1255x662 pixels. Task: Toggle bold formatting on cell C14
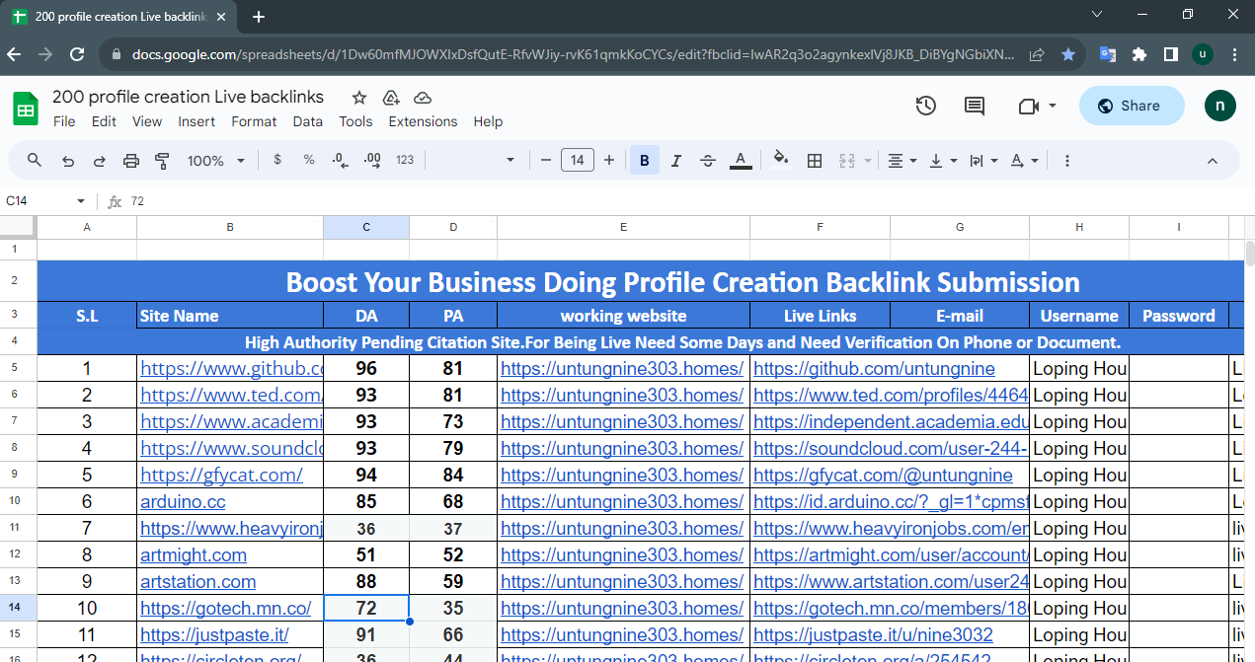point(644,160)
